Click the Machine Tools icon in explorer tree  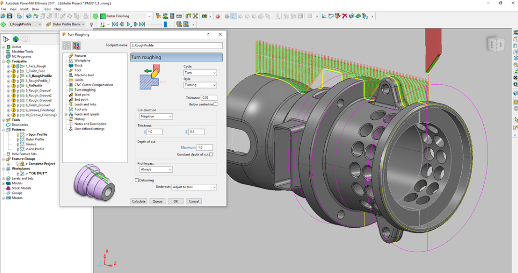point(8,52)
